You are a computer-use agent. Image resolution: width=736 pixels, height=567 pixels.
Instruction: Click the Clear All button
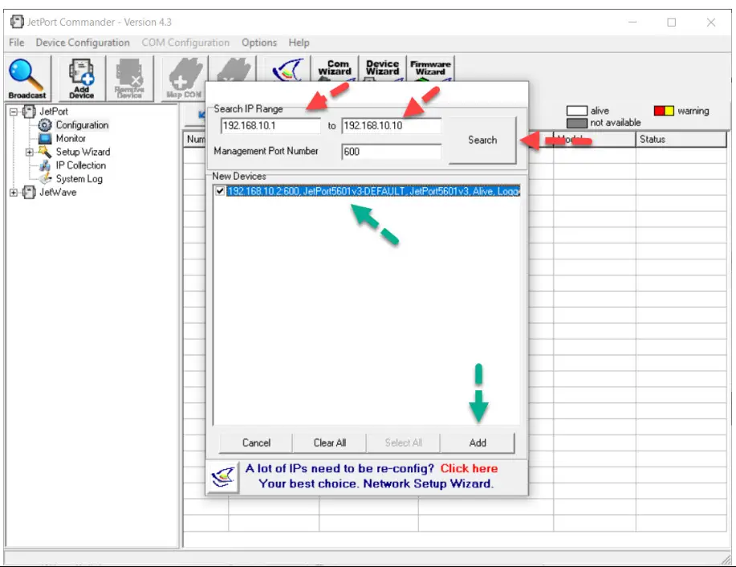[x=330, y=443]
